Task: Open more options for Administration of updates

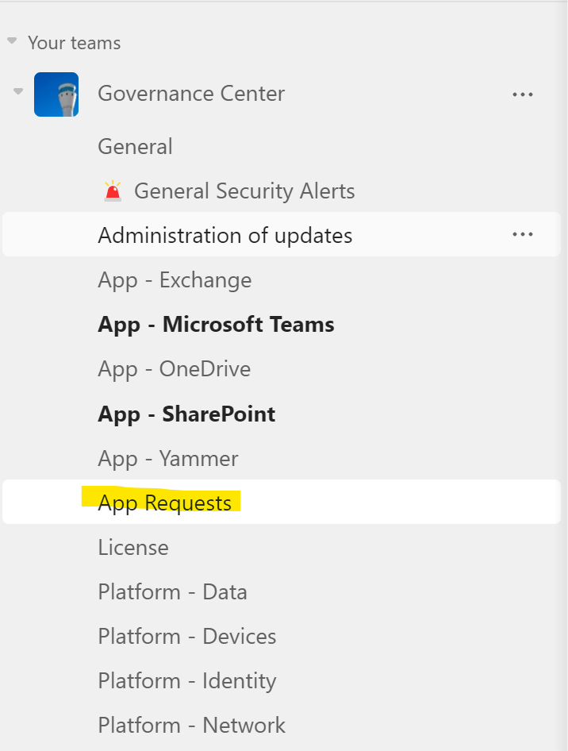Action: [522, 235]
